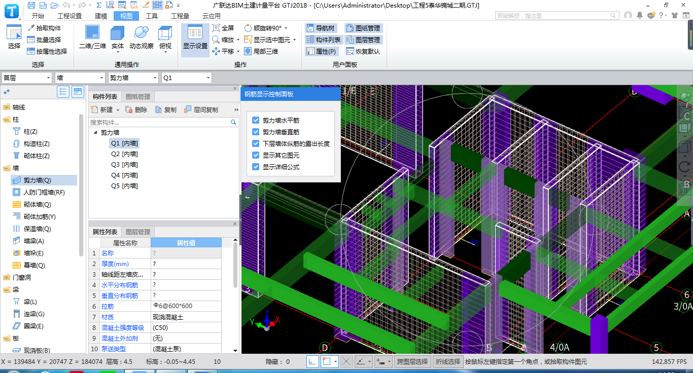Click the navigation tree vertical scrollbar
The image size is (693, 373).
pos(81,185)
